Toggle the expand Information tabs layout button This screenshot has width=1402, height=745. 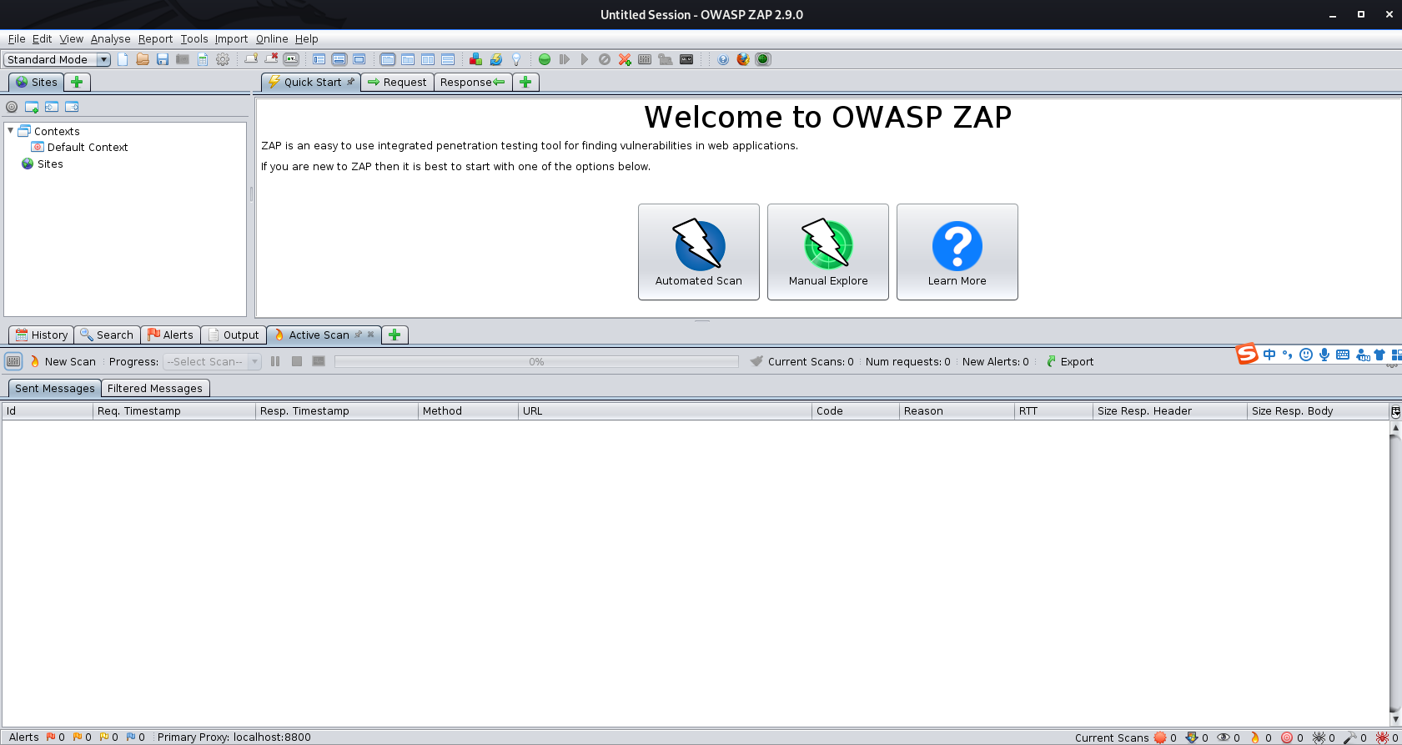[x=339, y=59]
